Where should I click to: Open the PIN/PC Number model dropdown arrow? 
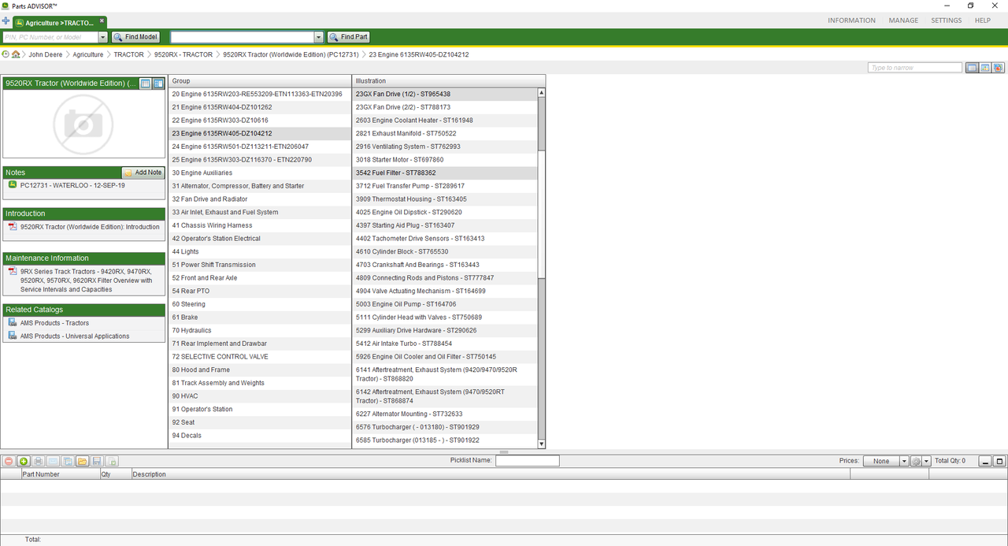click(x=103, y=37)
